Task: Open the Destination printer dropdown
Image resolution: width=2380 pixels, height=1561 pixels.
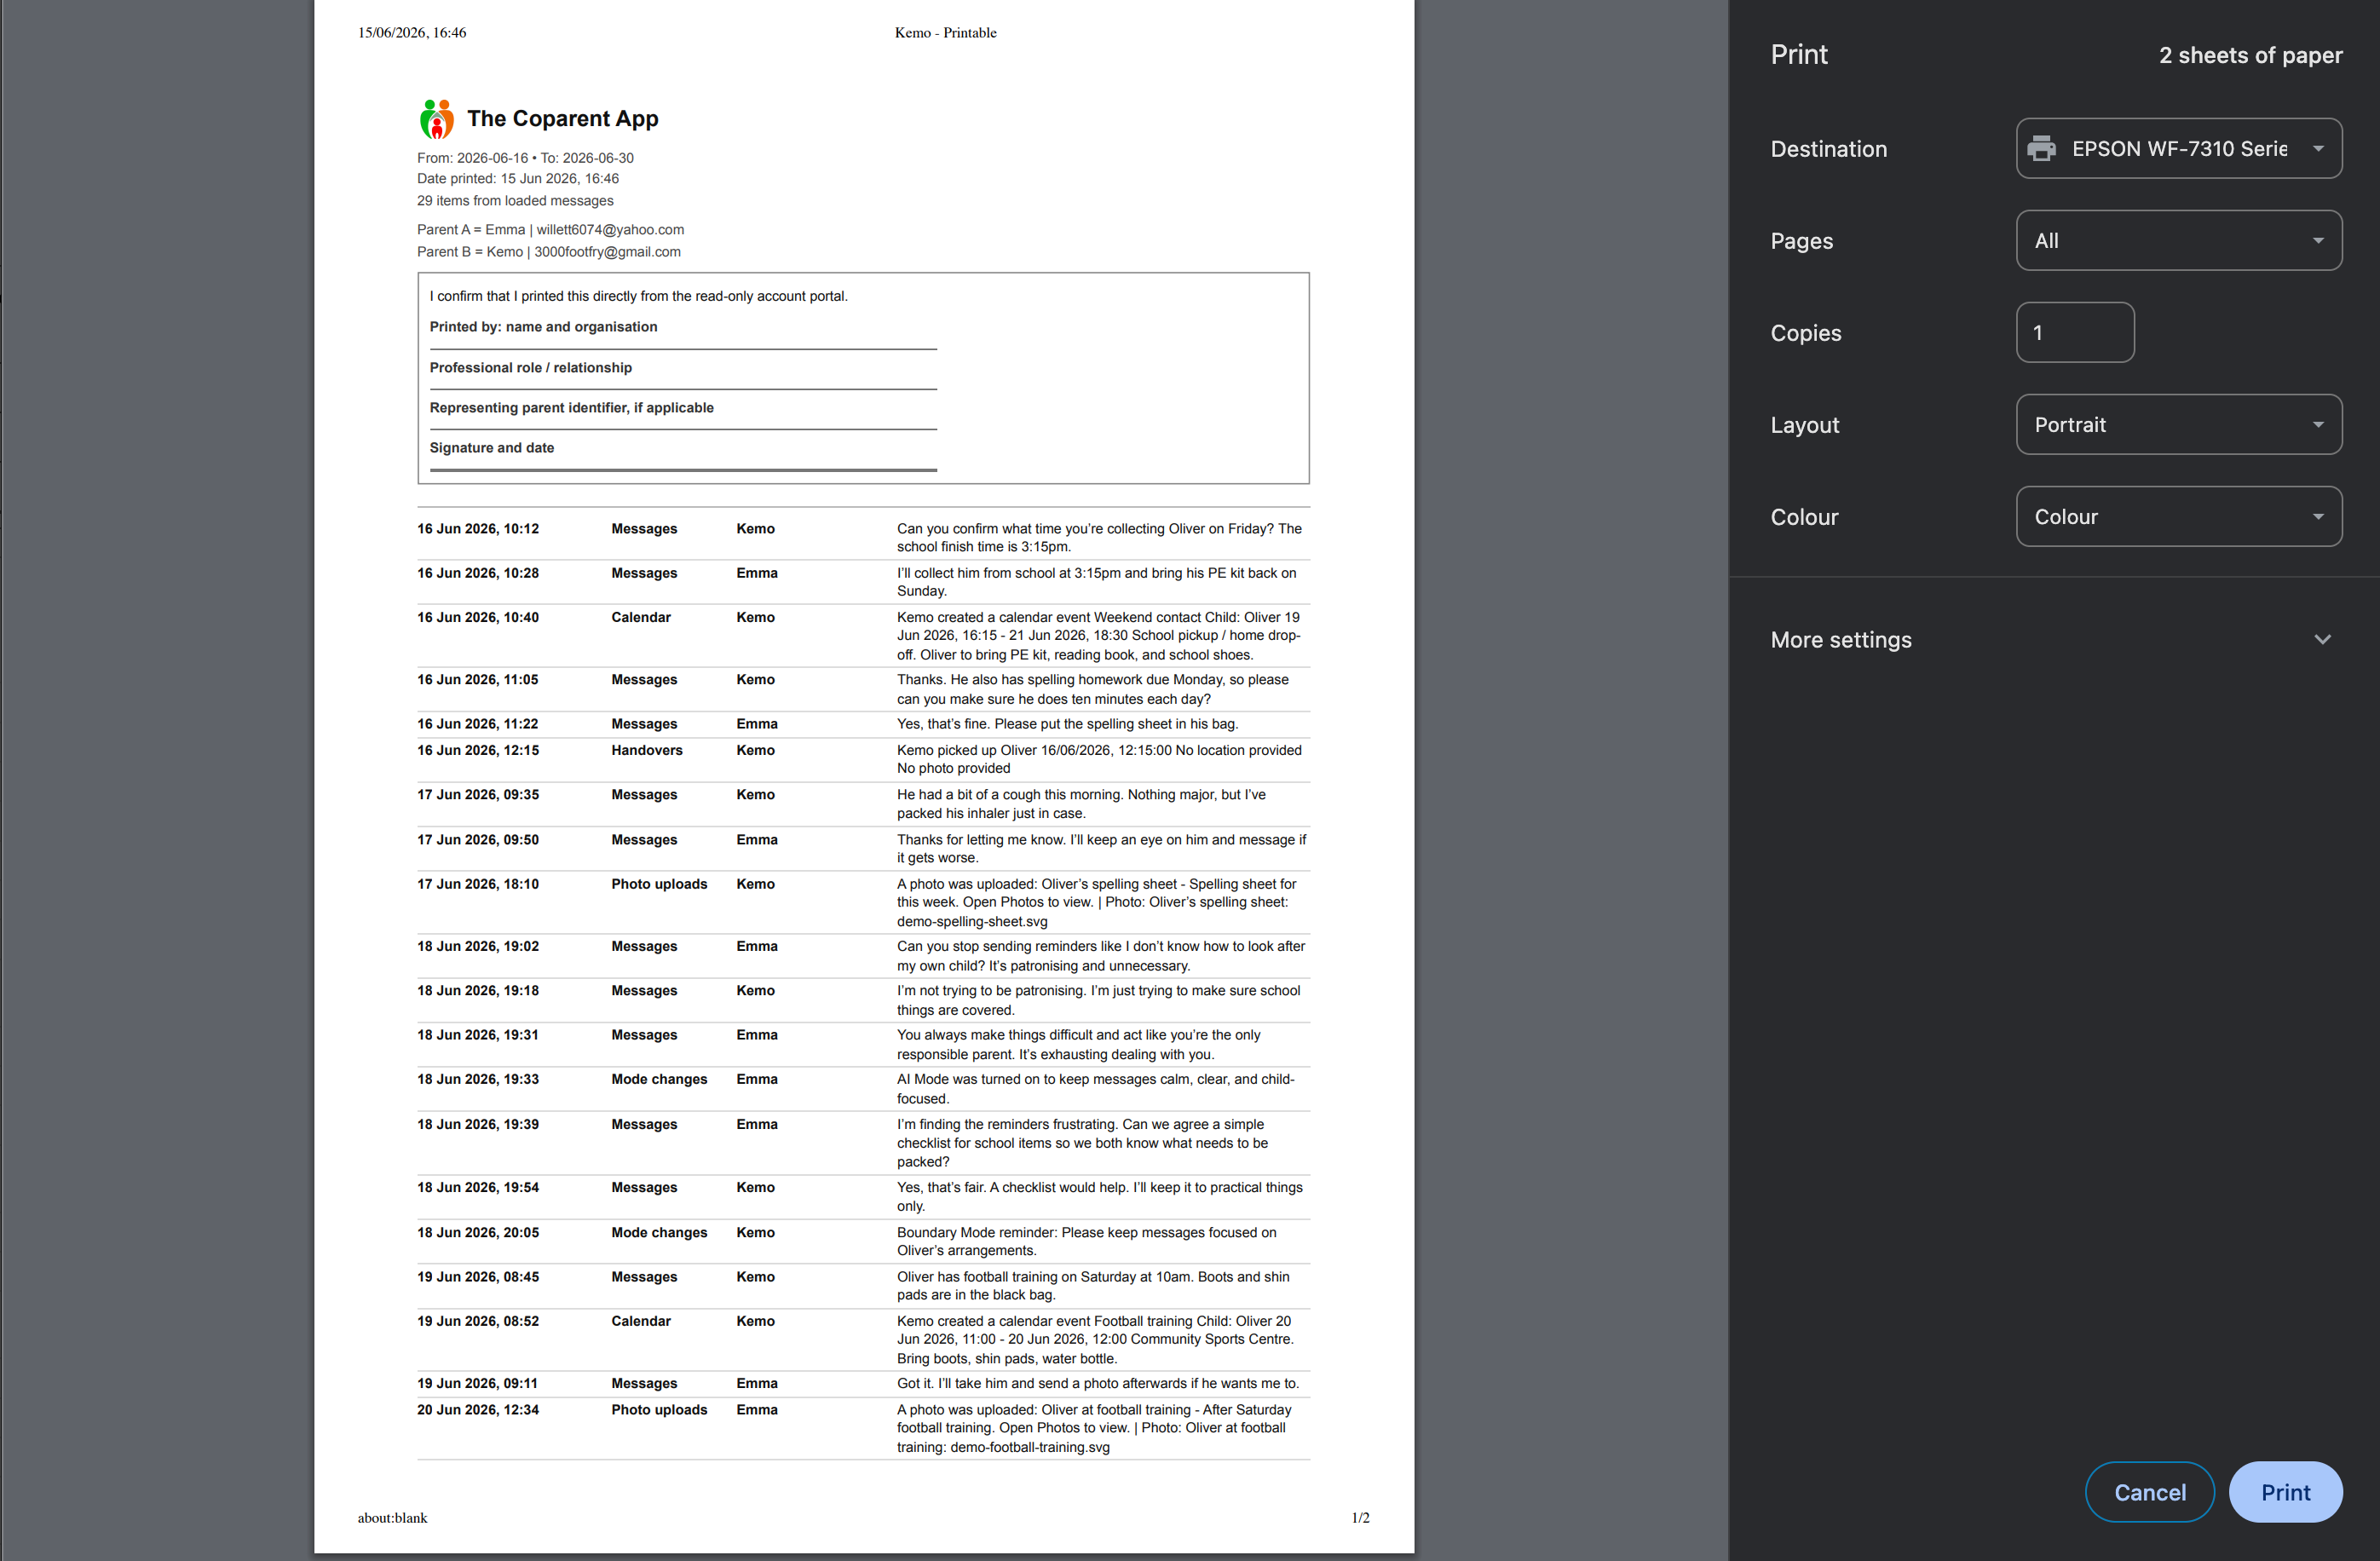Action: pyautogui.click(x=2178, y=149)
